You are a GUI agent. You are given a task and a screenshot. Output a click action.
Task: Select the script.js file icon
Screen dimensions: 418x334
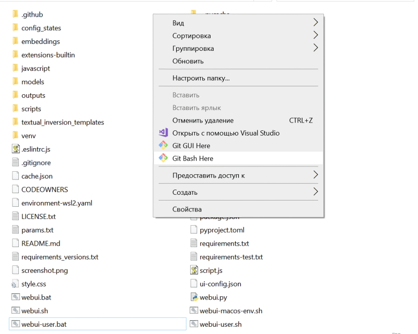(194, 270)
